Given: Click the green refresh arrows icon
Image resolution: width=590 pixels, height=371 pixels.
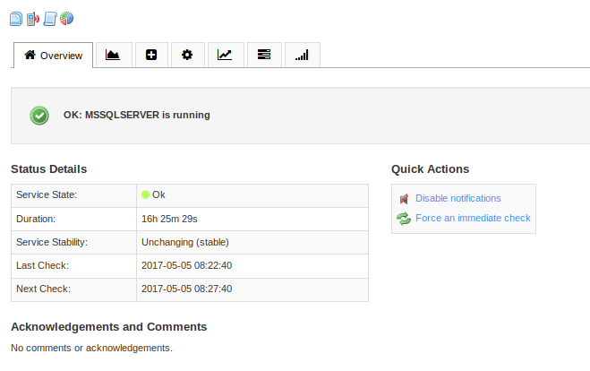Looking at the screenshot, I should pos(404,219).
